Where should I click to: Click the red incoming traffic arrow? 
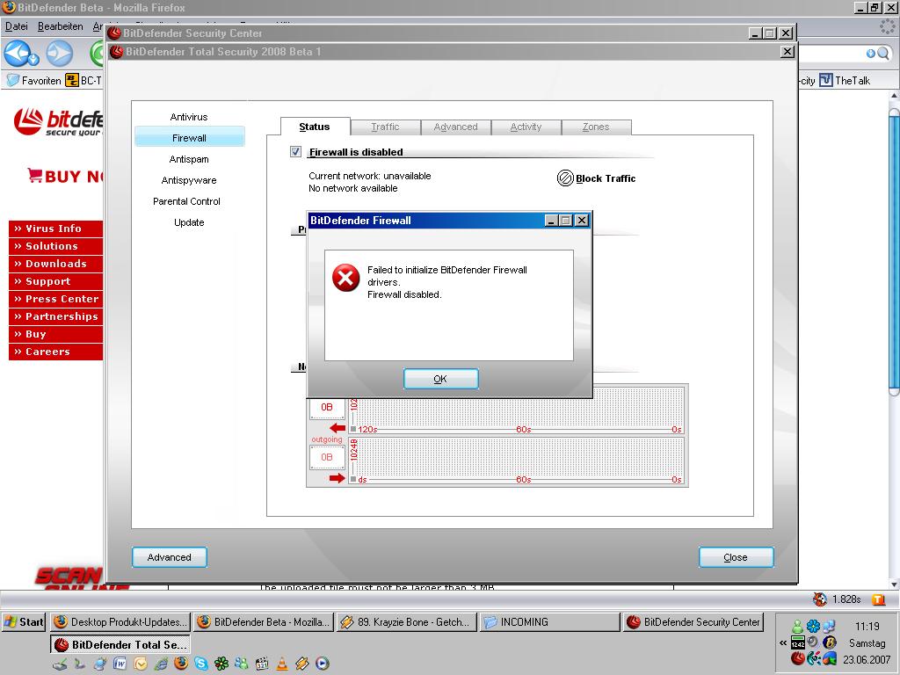(337, 428)
